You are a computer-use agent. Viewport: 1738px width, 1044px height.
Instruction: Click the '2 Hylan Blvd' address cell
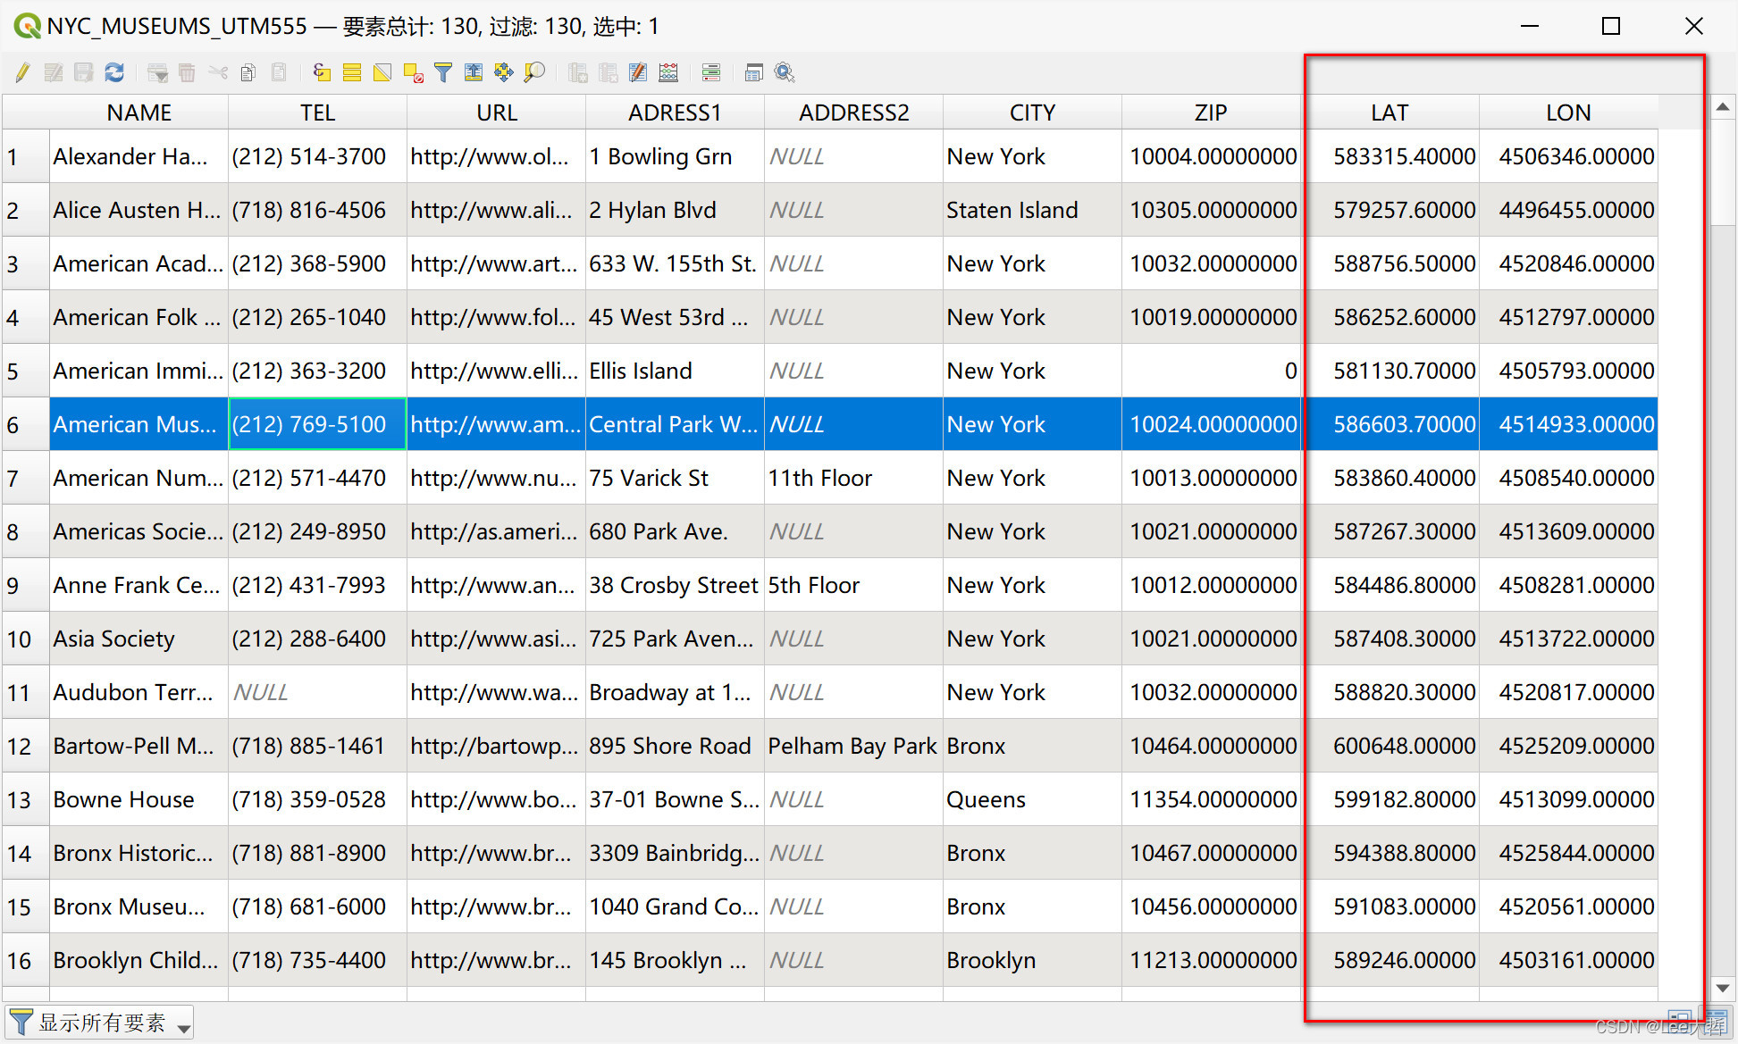pyautogui.click(x=675, y=211)
